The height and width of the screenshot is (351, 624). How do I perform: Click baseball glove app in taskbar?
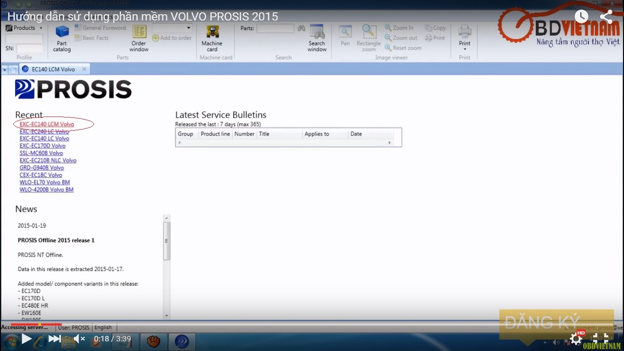(x=153, y=342)
